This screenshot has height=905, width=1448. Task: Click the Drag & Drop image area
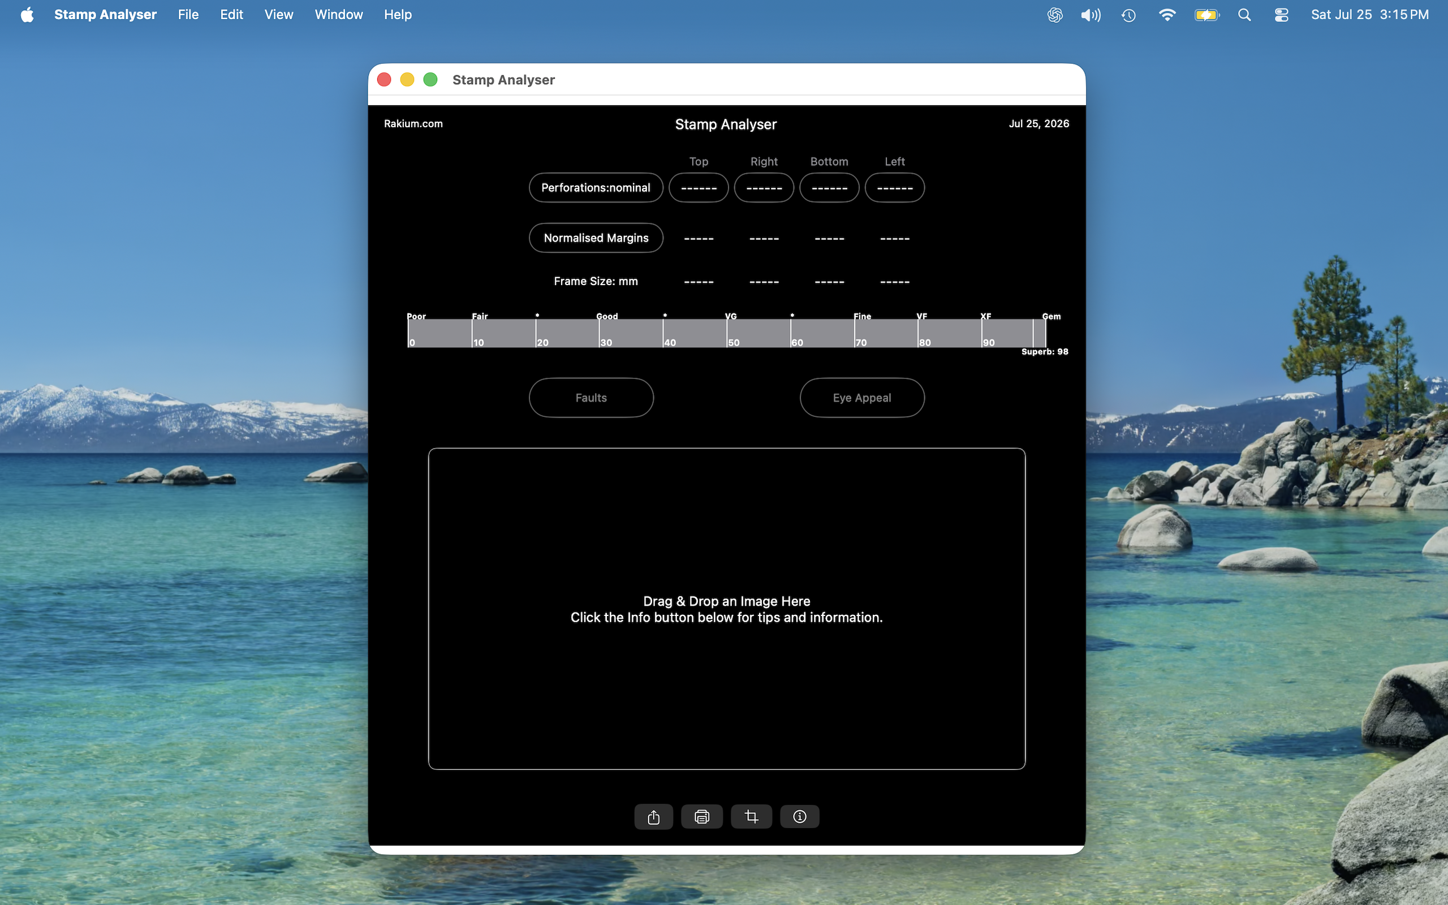click(x=727, y=609)
